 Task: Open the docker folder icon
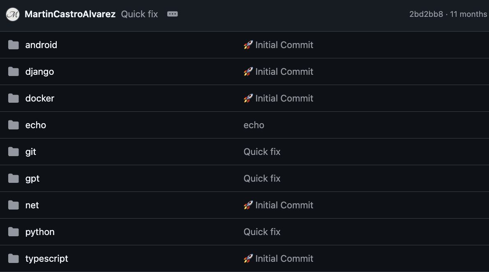[x=14, y=98]
